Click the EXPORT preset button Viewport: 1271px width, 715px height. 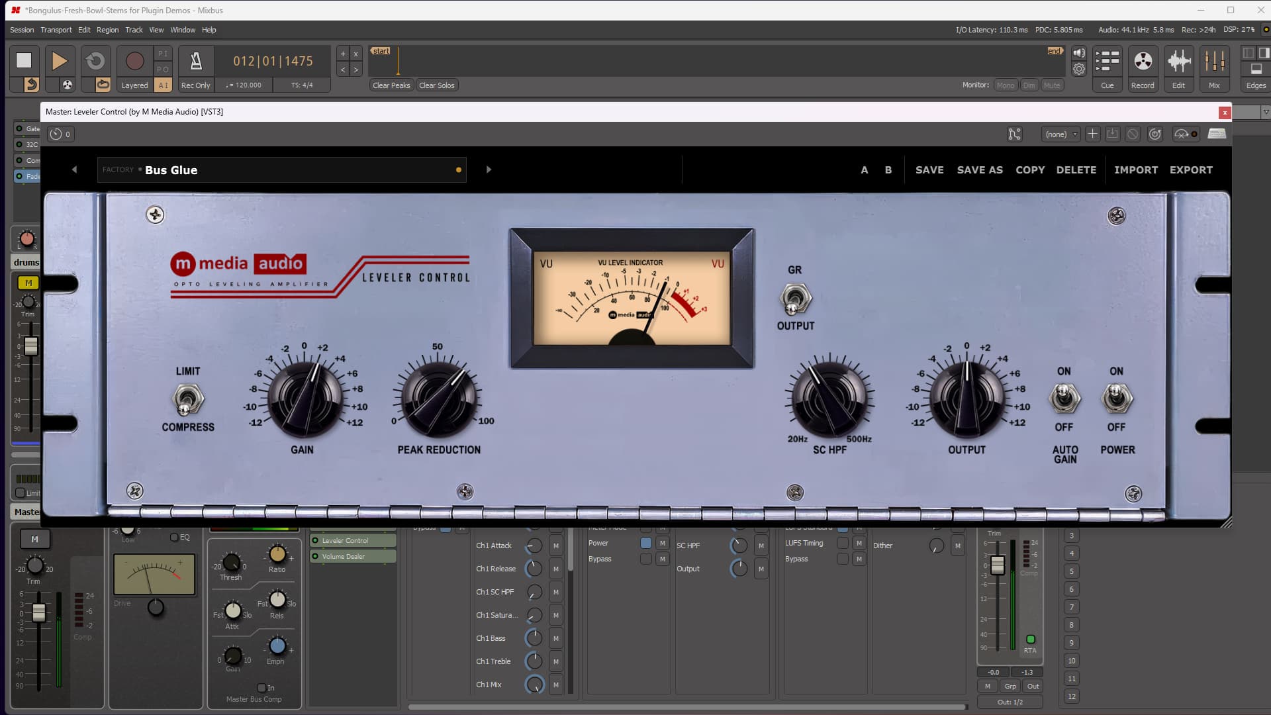click(x=1191, y=169)
